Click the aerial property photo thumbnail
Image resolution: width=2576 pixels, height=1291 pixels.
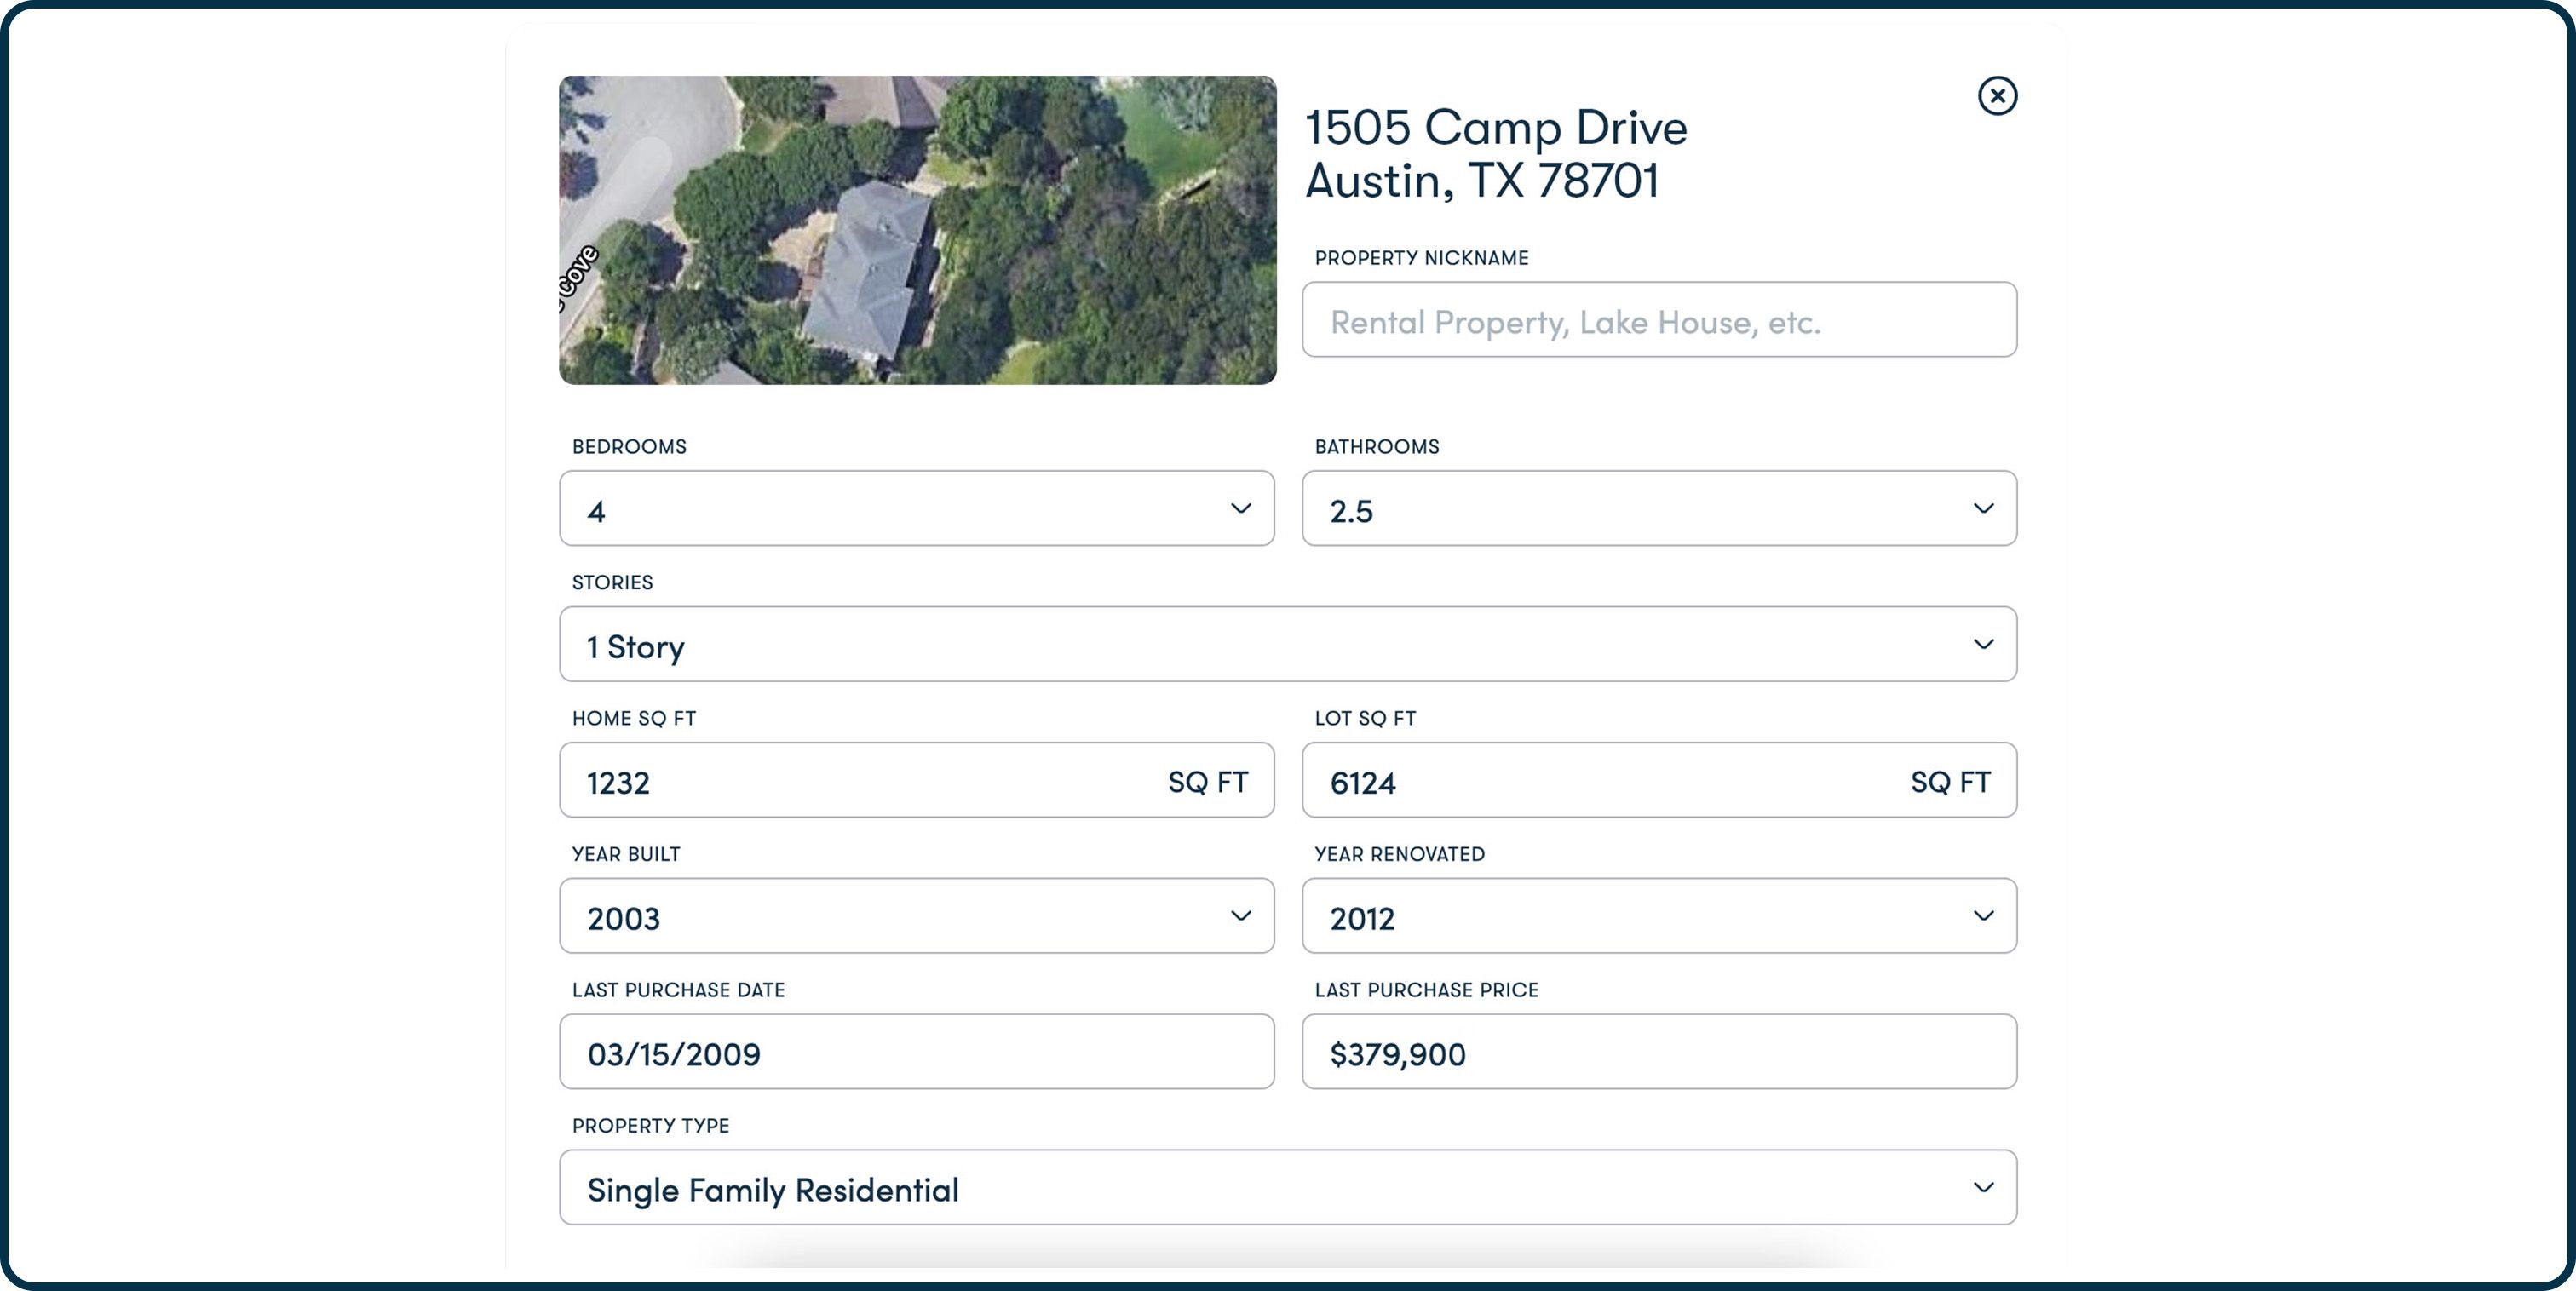click(917, 230)
